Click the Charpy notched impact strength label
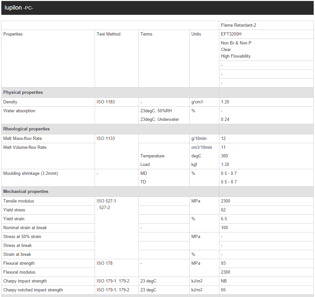 coord(33,290)
